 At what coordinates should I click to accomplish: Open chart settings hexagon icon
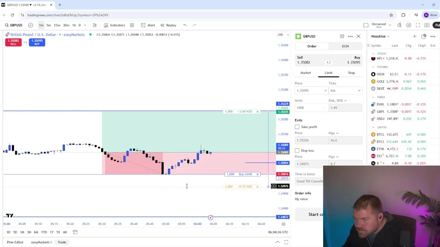(409, 25)
